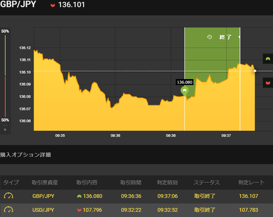The image size is (273, 217).
Task: Open the 購入オプション詳細 section header
Action: point(26,155)
